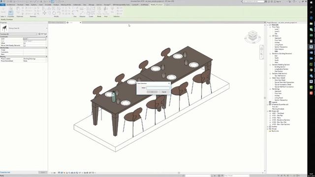Open the navigation wheel on navigation bar
Viewport: 315px width, 177px height.
(x=261, y=49)
